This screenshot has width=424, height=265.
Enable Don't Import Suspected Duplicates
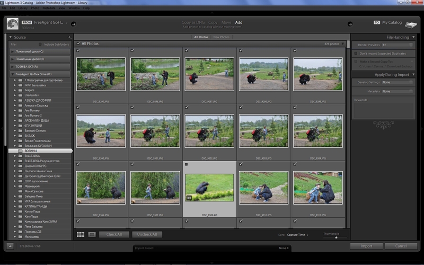pos(356,54)
